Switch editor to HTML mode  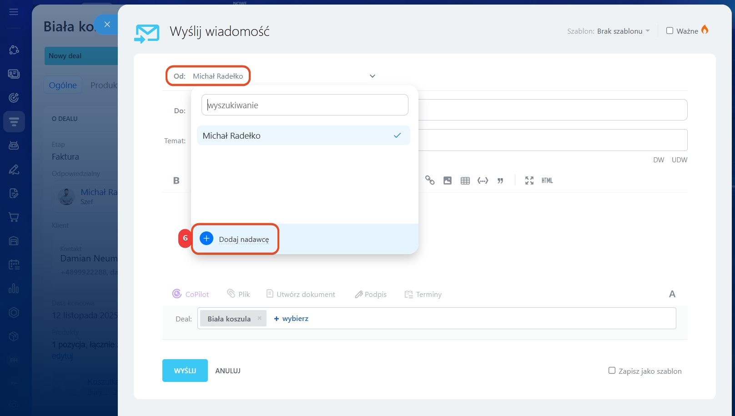547,180
